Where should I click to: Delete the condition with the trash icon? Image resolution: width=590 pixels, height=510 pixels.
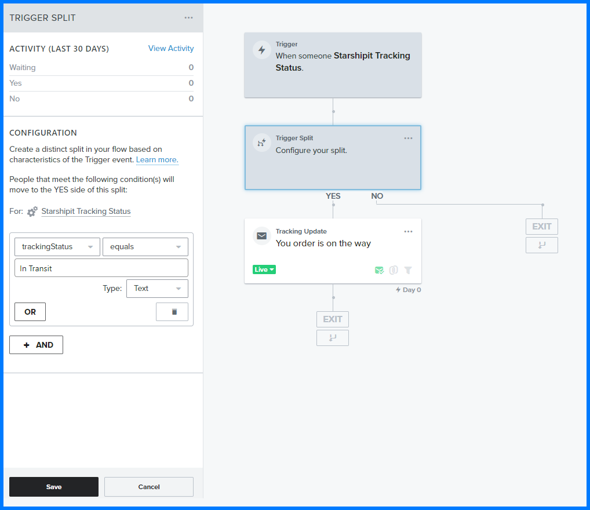[172, 312]
